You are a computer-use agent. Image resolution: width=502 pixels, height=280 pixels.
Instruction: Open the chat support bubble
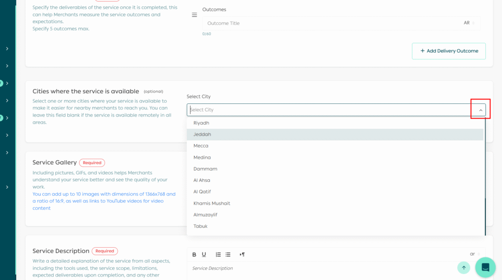click(485, 267)
